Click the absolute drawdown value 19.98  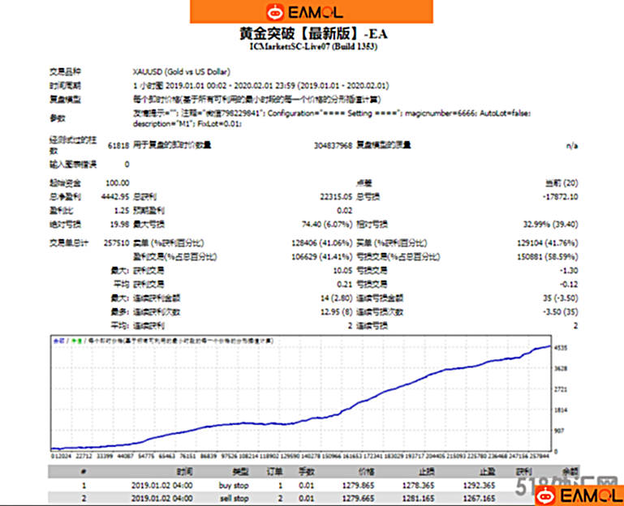pos(120,225)
